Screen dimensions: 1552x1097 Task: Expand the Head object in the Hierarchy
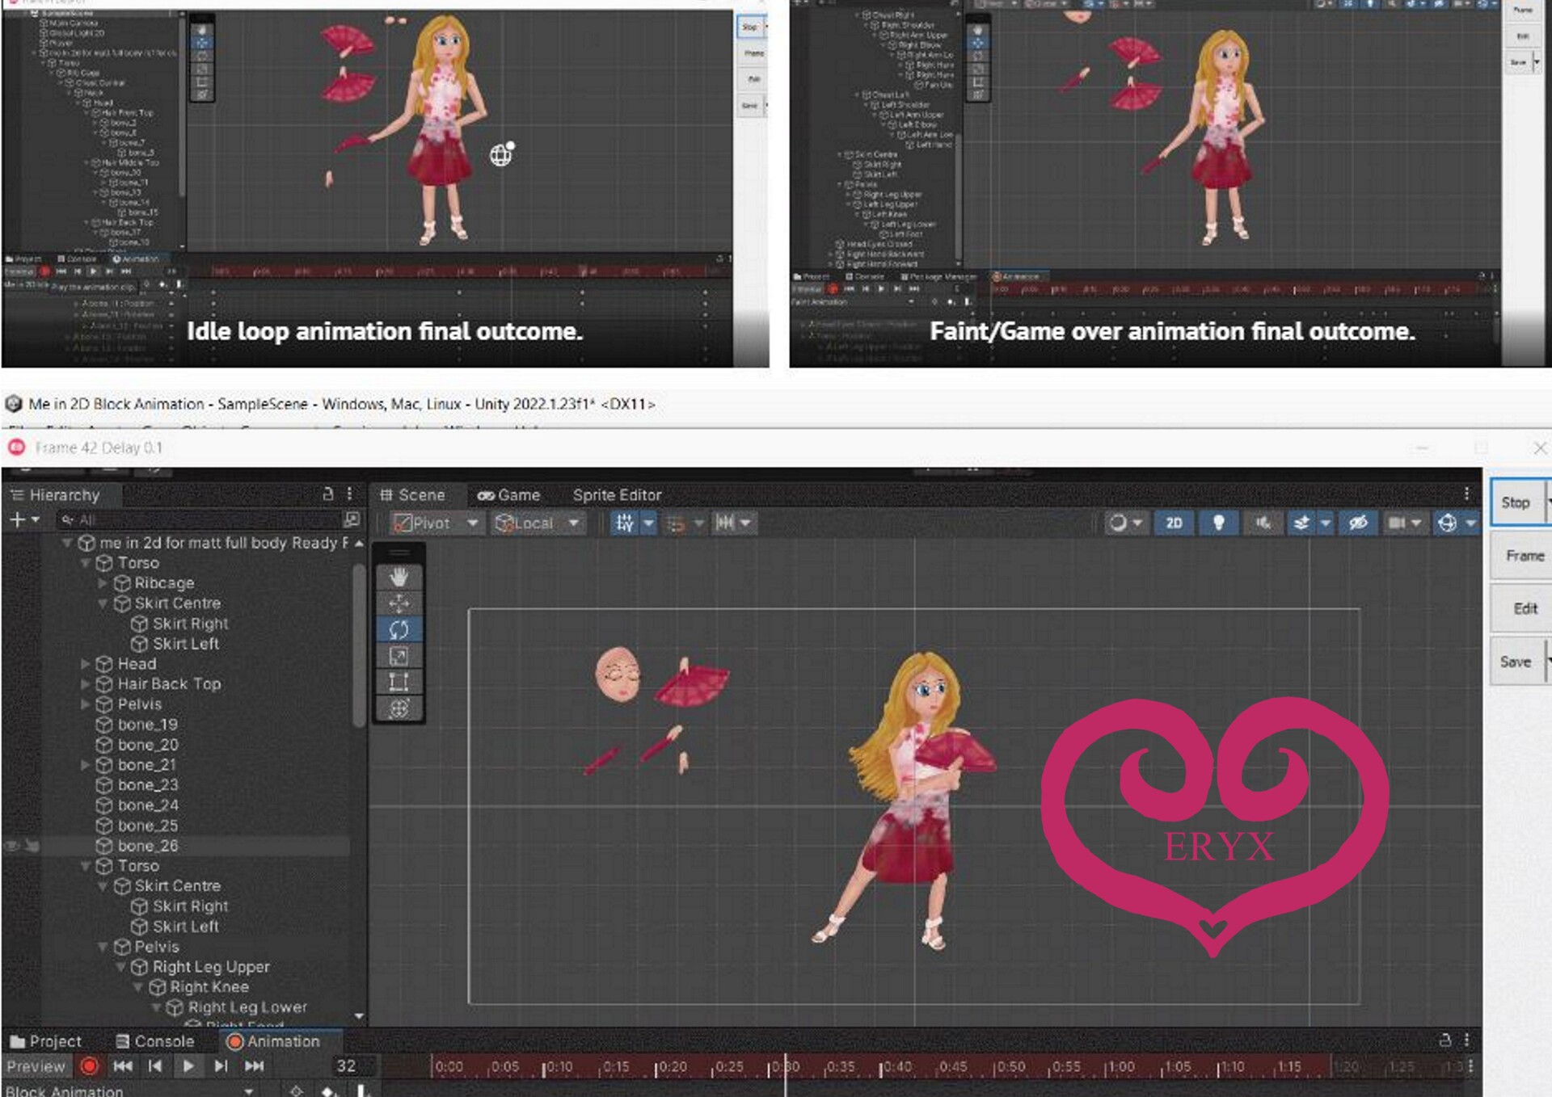coord(86,664)
